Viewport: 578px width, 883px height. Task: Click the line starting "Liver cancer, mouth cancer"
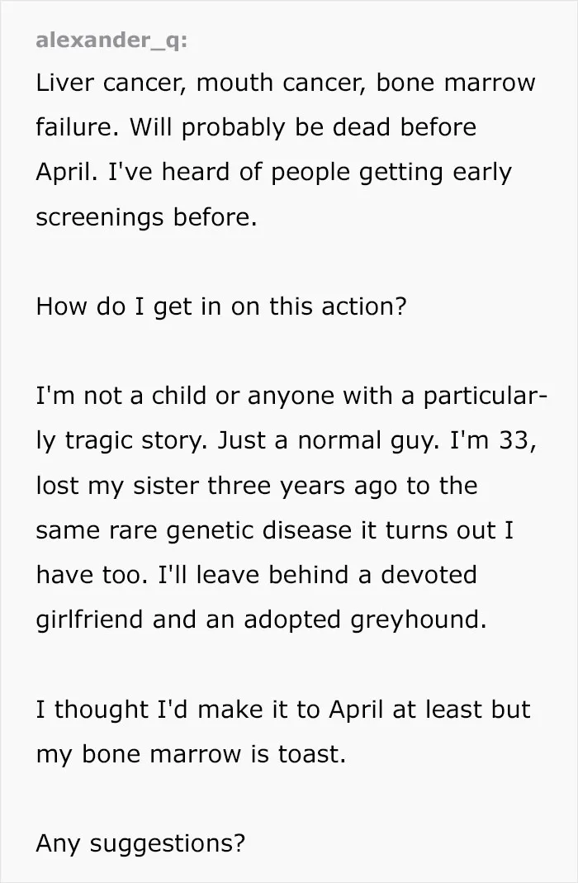286,83
